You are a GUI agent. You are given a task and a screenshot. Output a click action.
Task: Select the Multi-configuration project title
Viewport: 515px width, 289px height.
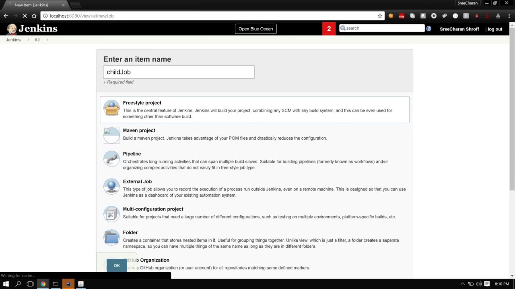tap(153, 209)
